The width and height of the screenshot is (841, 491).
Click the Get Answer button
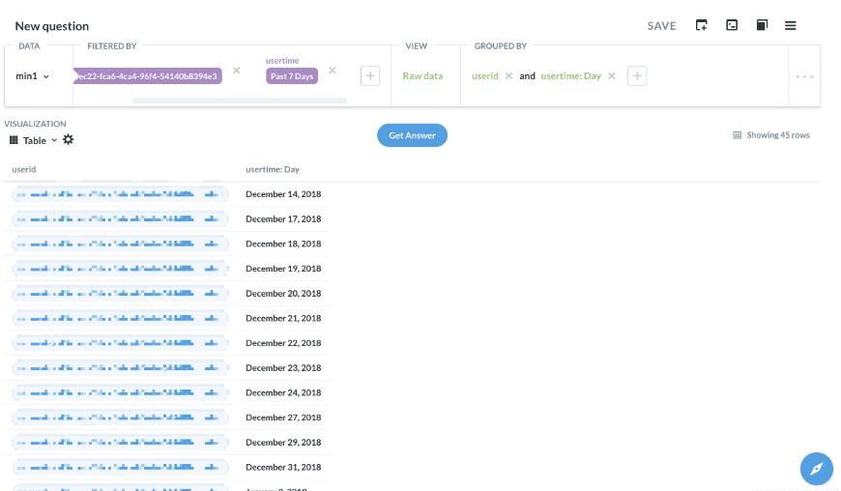(x=412, y=135)
